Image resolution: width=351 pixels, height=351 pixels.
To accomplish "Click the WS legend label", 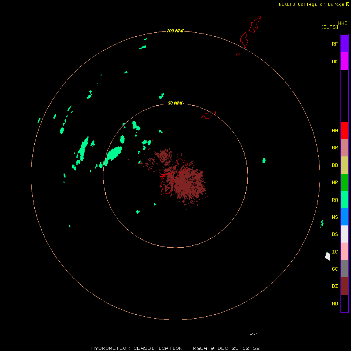I will (335, 217).
